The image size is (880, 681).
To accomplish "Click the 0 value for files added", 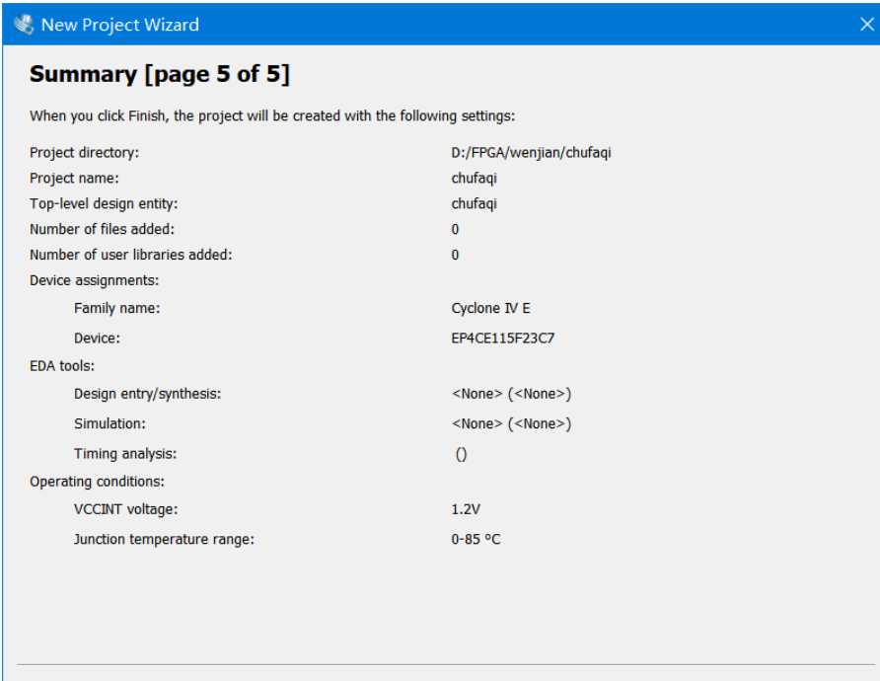I will click(455, 229).
